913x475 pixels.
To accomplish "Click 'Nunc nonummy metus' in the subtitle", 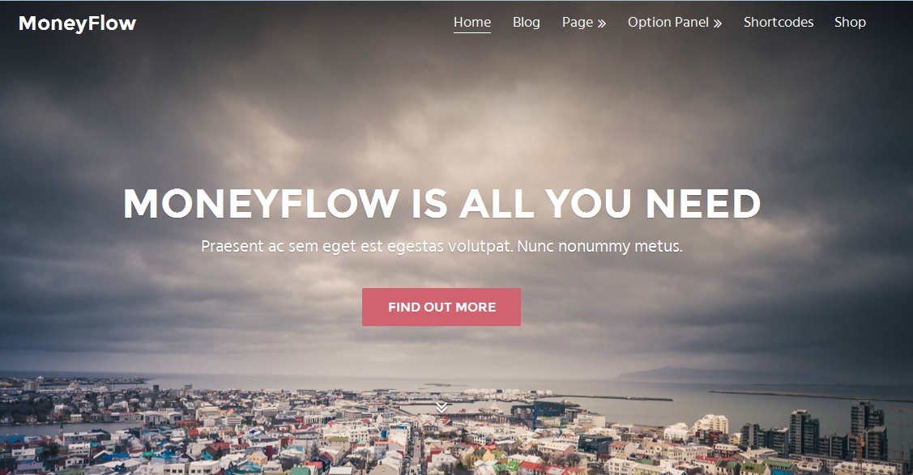I will tap(599, 247).
